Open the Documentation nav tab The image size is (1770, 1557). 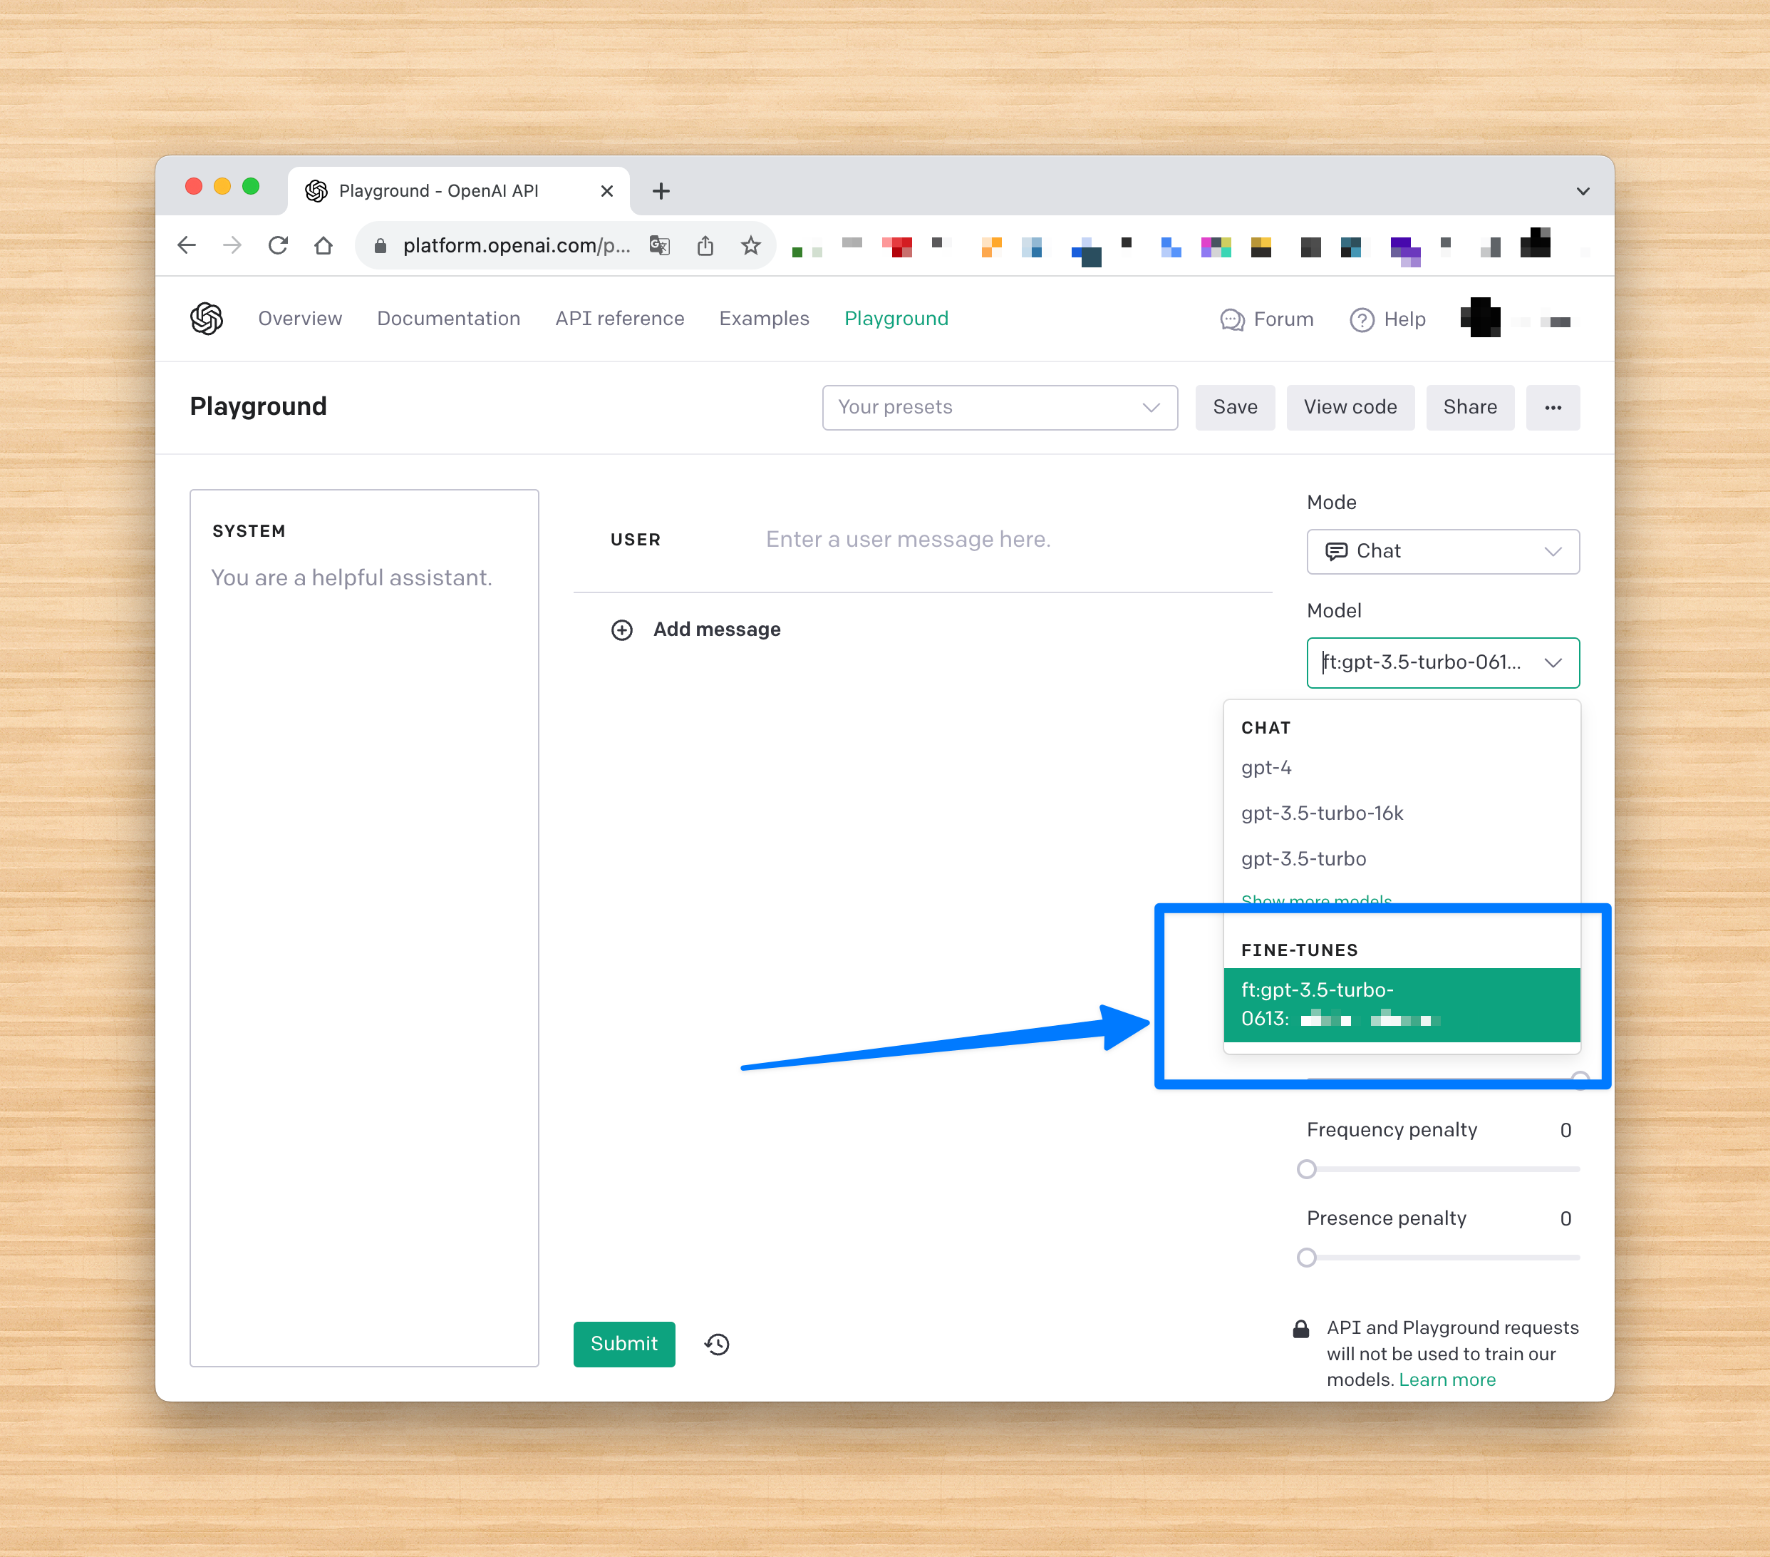[x=449, y=319]
